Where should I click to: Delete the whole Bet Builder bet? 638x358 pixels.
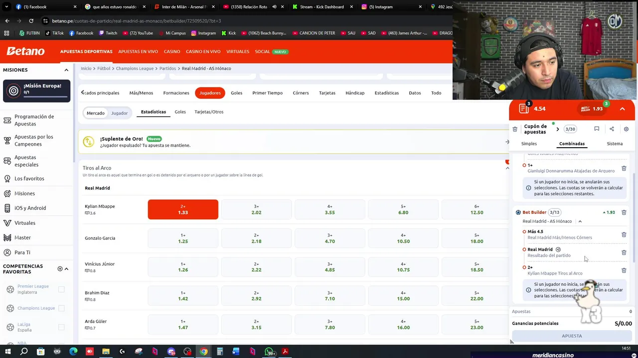tap(624, 212)
